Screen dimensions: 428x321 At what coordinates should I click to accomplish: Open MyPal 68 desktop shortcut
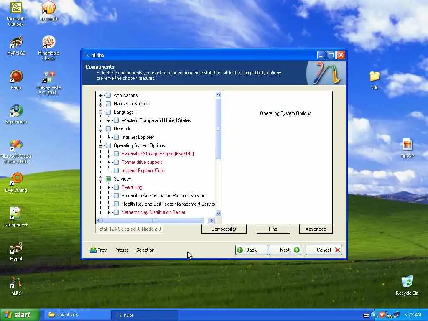pyautogui.click(x=16, y=46)
